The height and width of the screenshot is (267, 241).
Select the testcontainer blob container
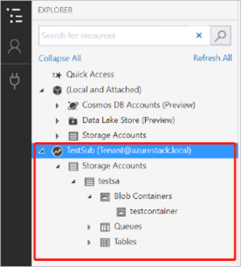tap(154, 211)
